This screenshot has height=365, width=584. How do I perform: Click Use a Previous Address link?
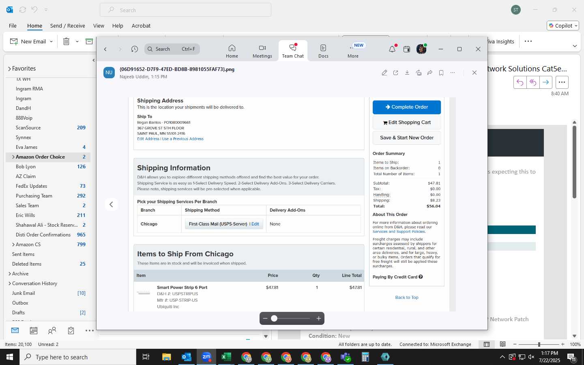coord(183,139)
